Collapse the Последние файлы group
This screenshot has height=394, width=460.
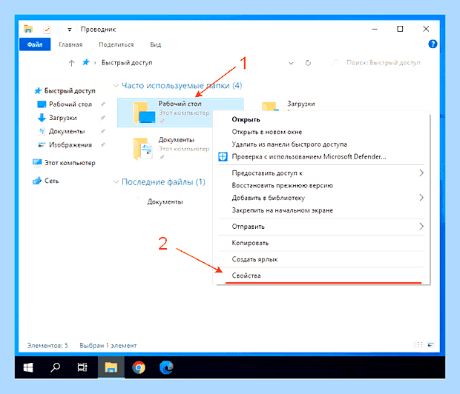point(116,182)
